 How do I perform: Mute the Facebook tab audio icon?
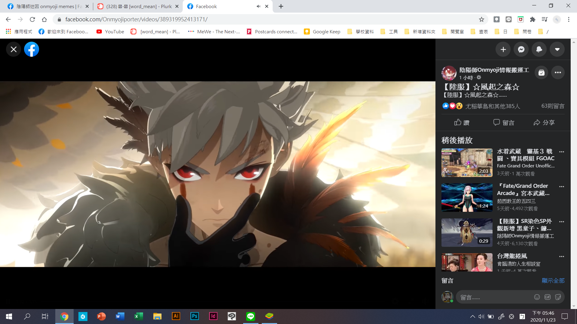pos(258,6)
